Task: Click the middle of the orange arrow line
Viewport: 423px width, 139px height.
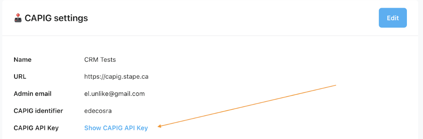Action: click(x=247, y=106)
